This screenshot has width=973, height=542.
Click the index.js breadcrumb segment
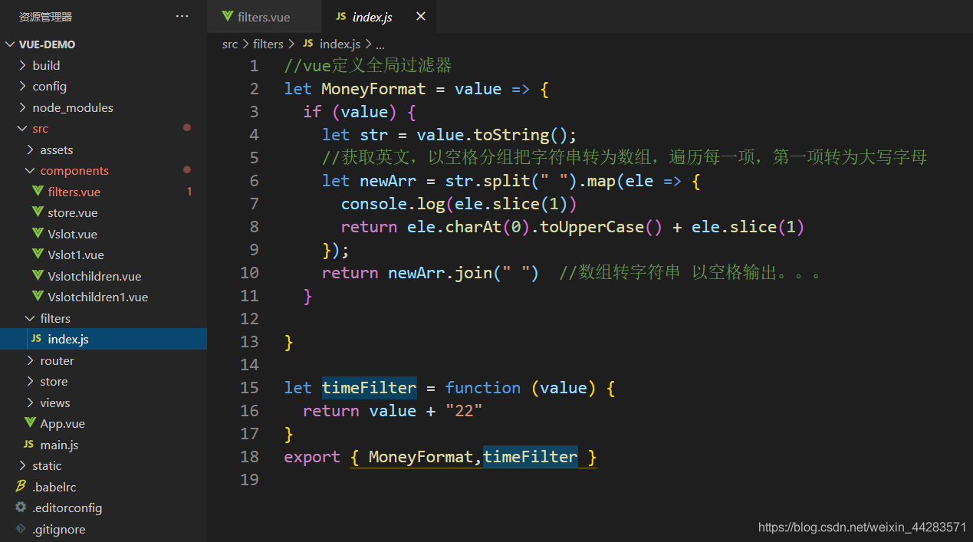340,44
